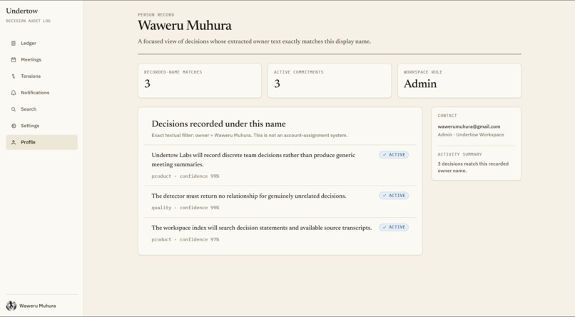Click the Undertow logo title
575x317 pixels.
pyautogui.click(x=22, y=11)
